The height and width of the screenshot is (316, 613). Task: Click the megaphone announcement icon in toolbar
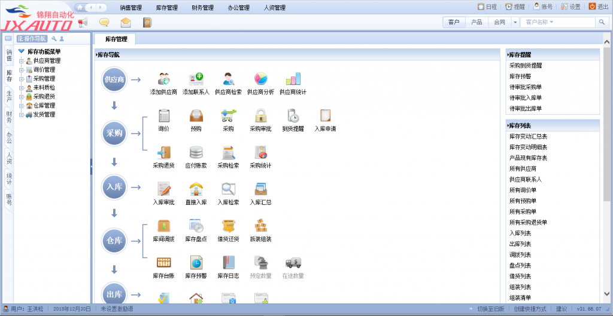click(83, 23)
